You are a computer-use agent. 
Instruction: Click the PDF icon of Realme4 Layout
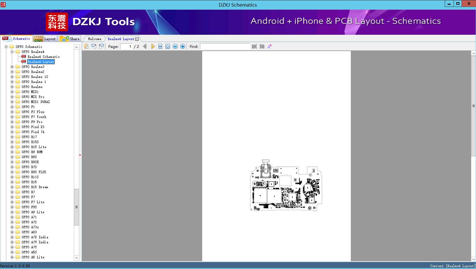(x=23, y=62)
